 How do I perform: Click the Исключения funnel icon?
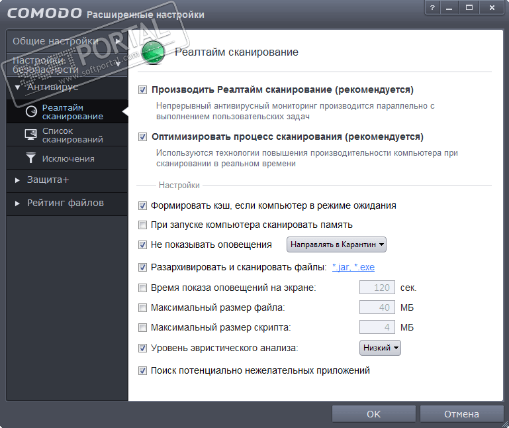pyautogui.click(x=31, y=158)
